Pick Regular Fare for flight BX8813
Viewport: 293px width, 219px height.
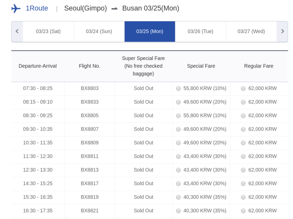pos(243,170)
